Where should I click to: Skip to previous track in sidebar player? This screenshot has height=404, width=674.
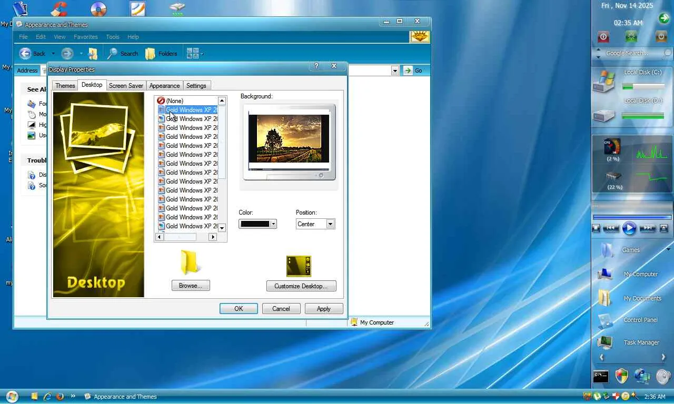[611, 228]
